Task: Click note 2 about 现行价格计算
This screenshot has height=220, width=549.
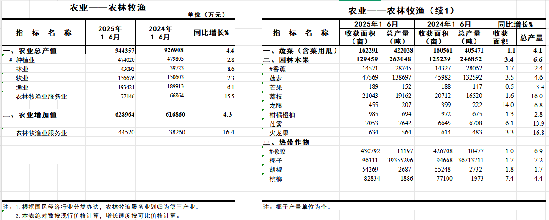Action: 98,216
